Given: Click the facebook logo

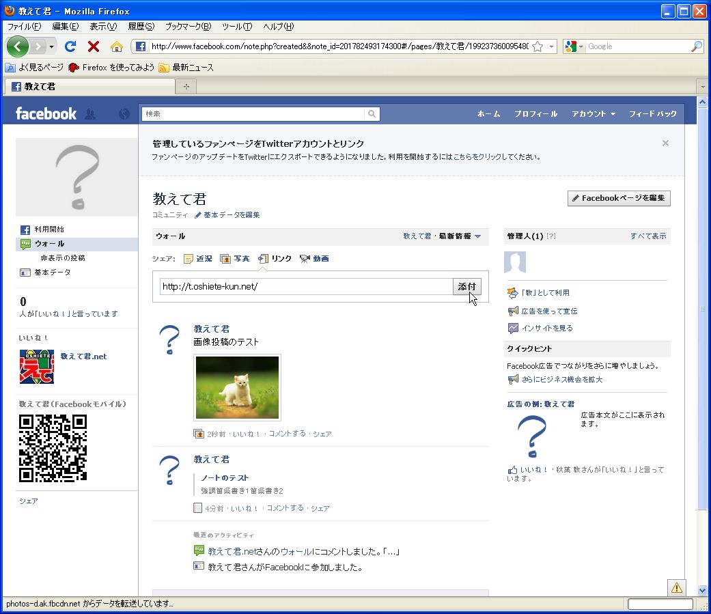Looking at the screenshot, I should [x=46, y=113].
